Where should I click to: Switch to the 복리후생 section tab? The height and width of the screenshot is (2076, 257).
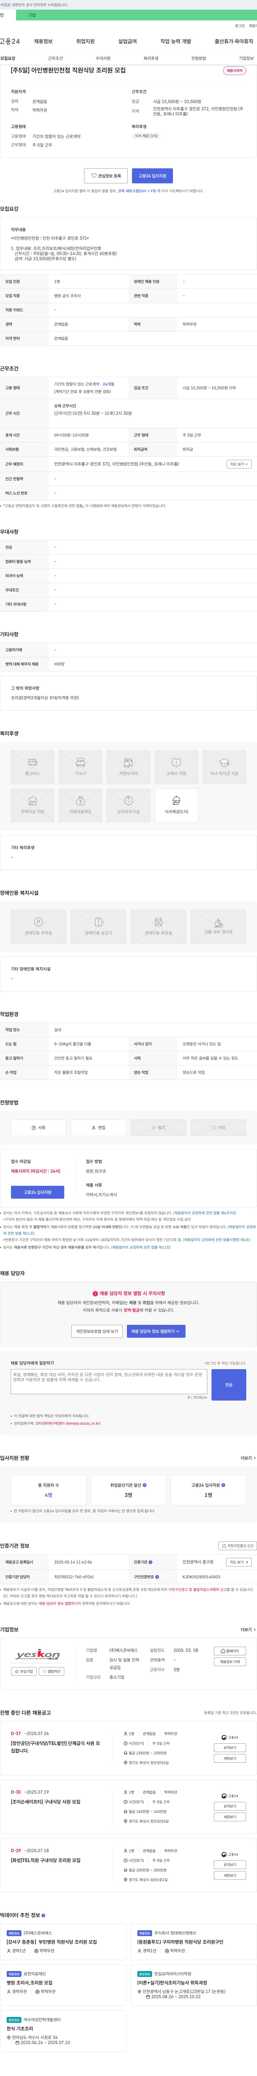(151, 58)
